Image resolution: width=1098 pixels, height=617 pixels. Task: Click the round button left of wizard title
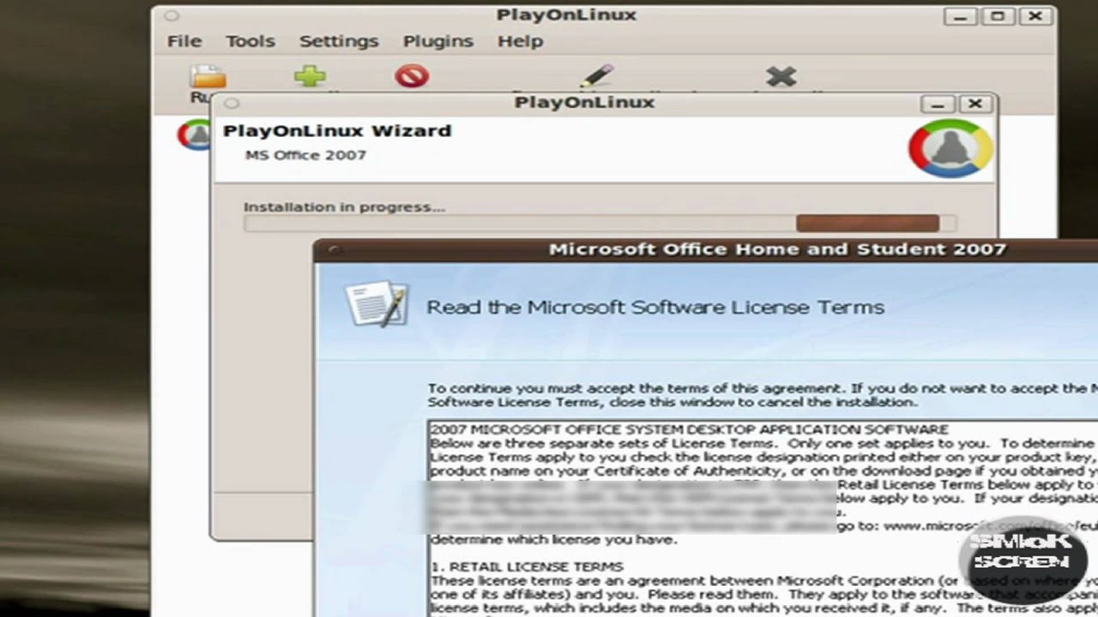click(x=232, y=103)
